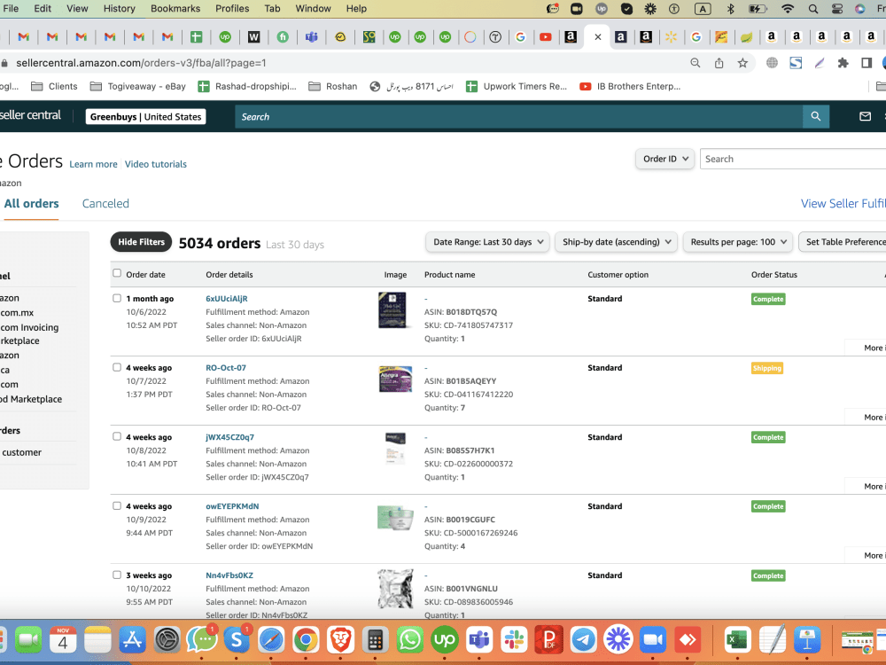Click the Spotlight search icon in menu bar
This screenshot has height=665, width=886.
[812, 9]
